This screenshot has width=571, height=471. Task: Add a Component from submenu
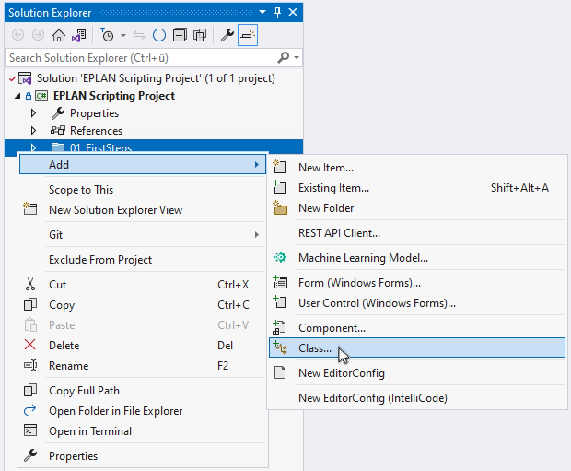(417, 328)
